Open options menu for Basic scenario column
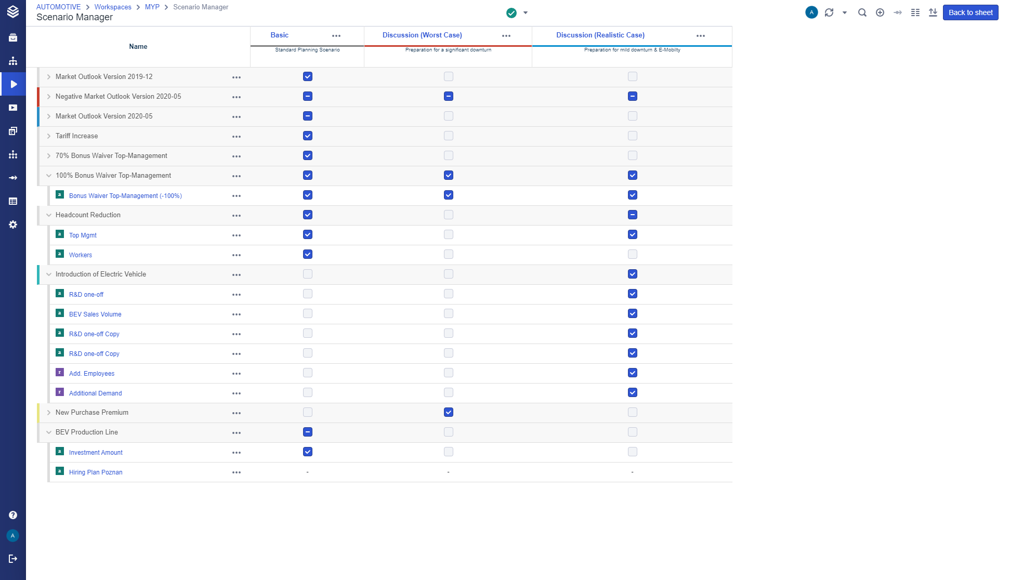Image resolution: width=1010 pixels, height=580 pixels. click(x=336, y=36)
